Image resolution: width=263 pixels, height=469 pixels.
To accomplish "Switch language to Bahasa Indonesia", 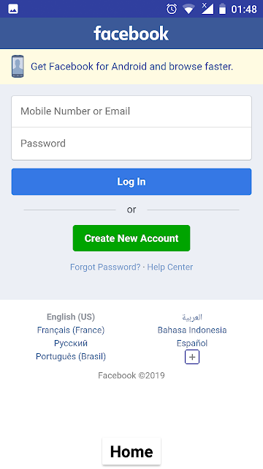I will coord(192,330).
